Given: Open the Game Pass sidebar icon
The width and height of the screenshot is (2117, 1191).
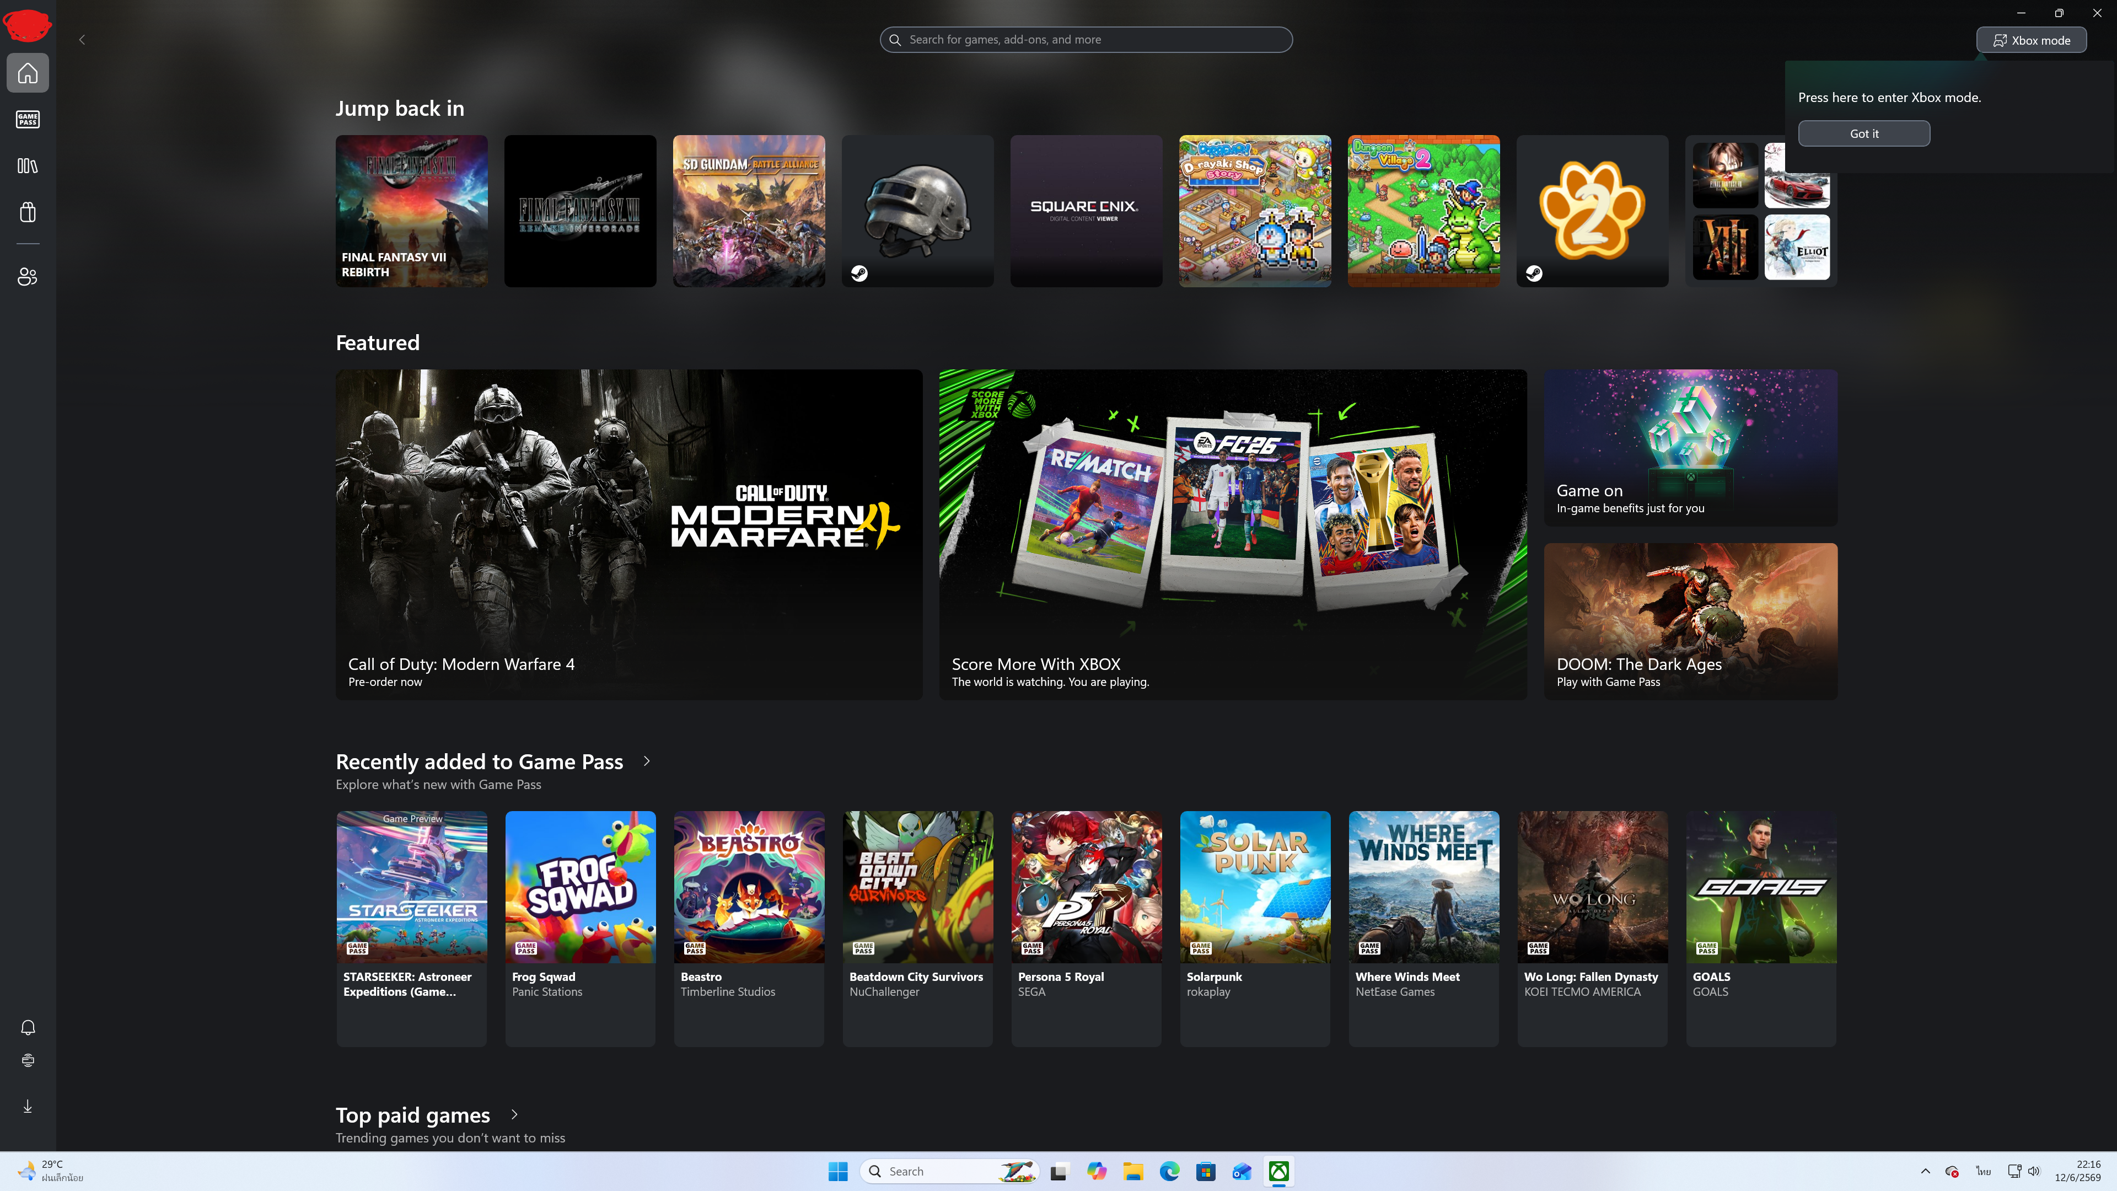Looking at the screenshot, I should point(28,119).
